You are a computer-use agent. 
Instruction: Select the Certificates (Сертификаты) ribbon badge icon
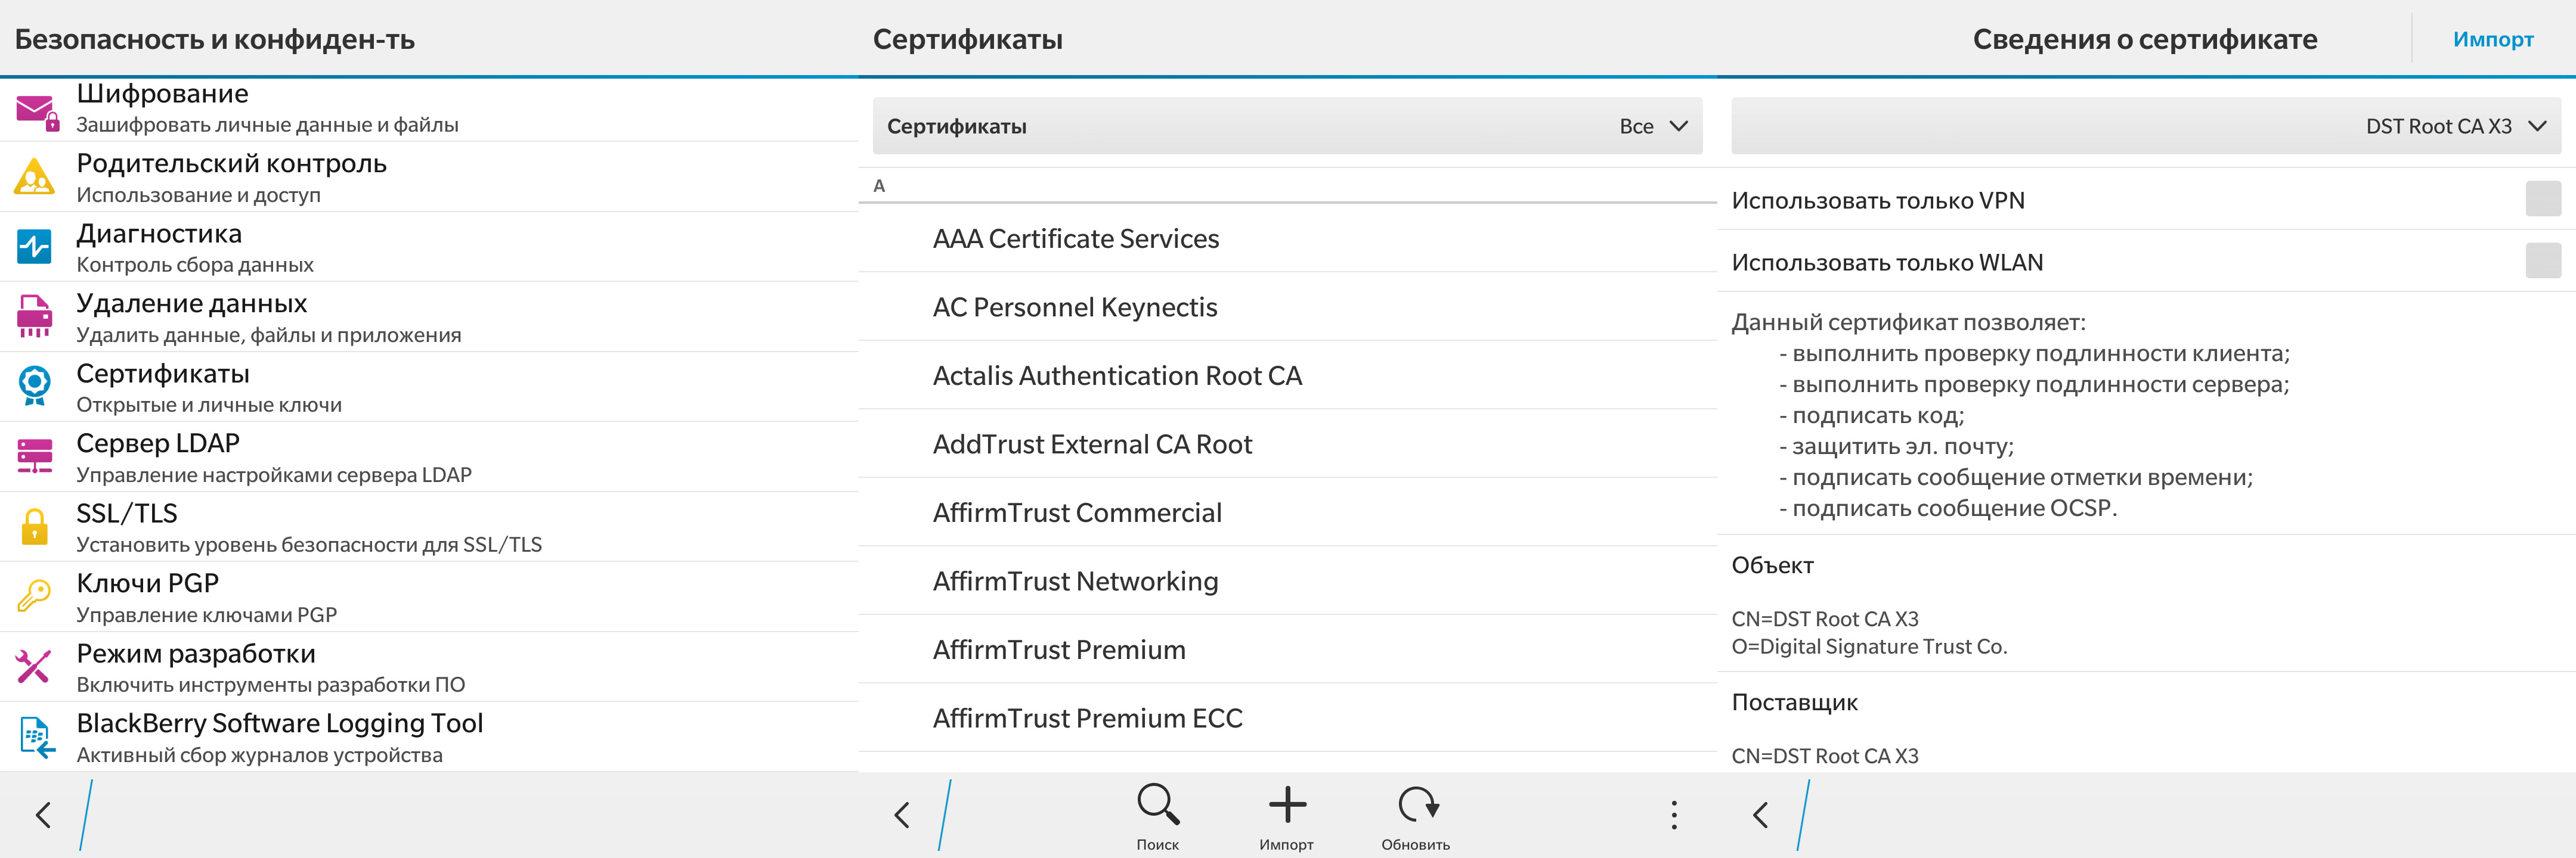(x=35, y=386)
